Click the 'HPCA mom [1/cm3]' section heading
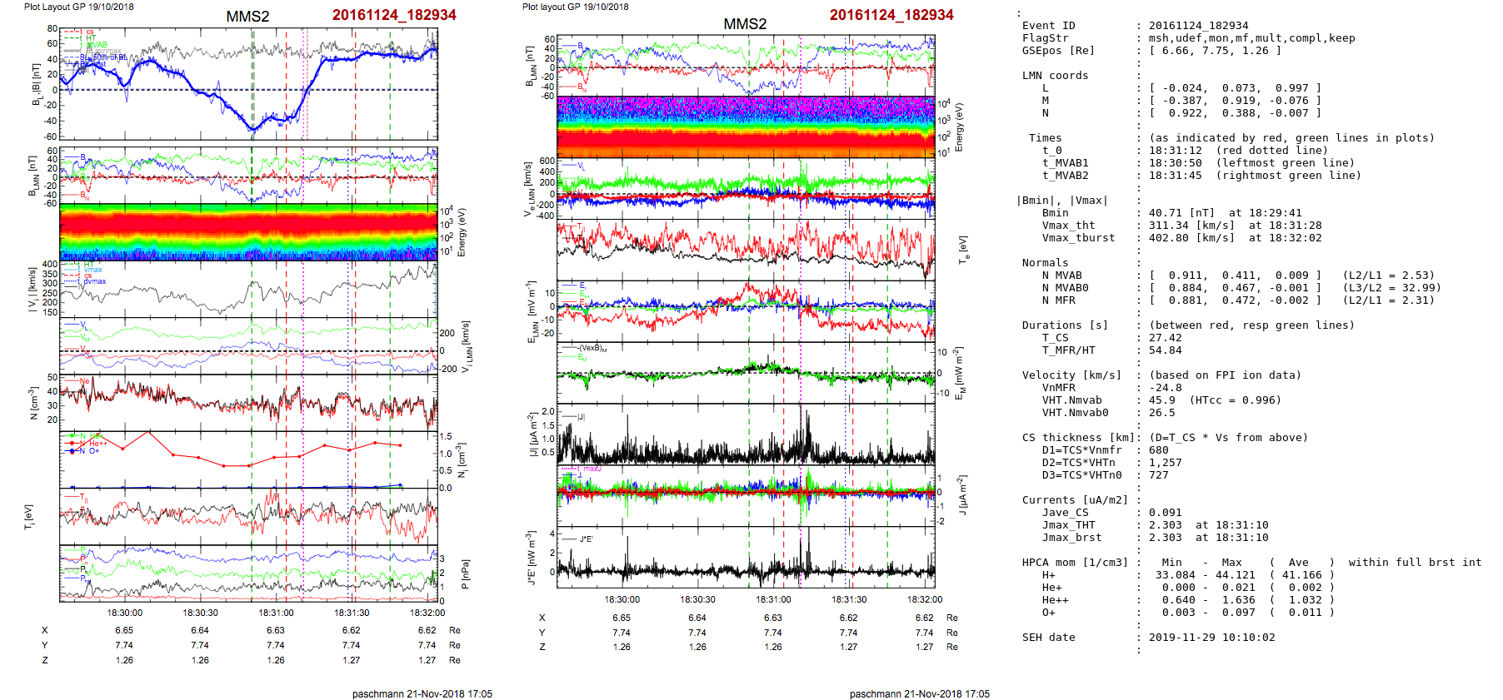 (x=1075, y=563)
